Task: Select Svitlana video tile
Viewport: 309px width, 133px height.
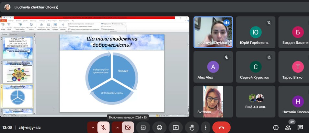Action: (213, 101)
